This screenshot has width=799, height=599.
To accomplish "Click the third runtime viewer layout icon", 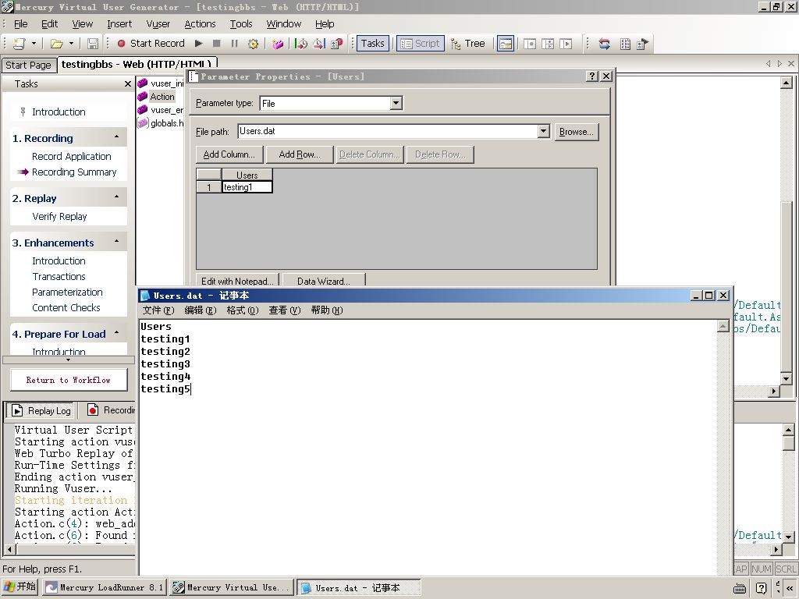I will pyautogui.click(x=566, y=44).
